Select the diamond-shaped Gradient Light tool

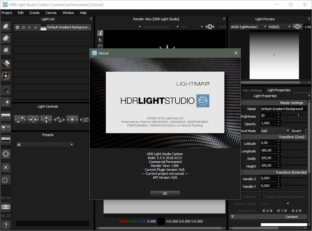pyautogui.click(x=6, y=64)
